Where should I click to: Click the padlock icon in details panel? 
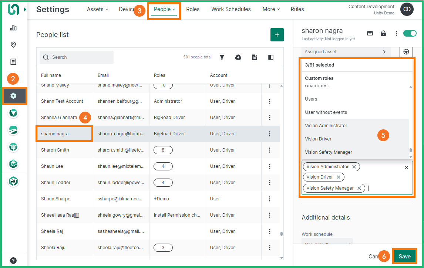[x=383, y=33]
